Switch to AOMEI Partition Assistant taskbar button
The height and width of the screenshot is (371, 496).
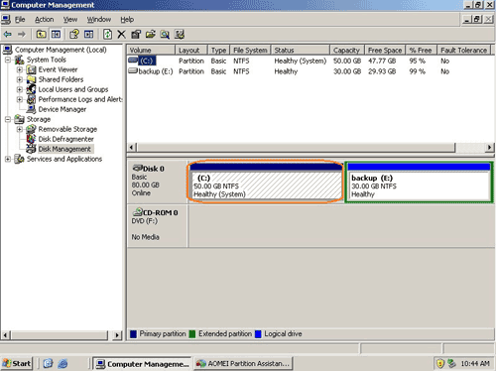point(243,364)
